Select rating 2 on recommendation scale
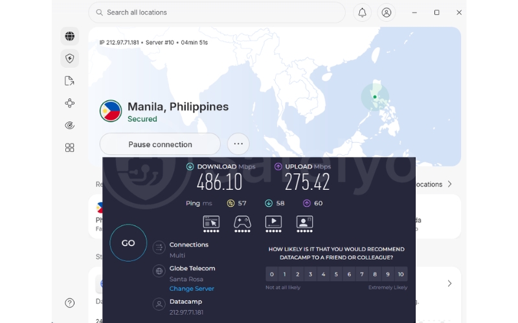Viewport: 518px width, 323px height. [298, 274]
